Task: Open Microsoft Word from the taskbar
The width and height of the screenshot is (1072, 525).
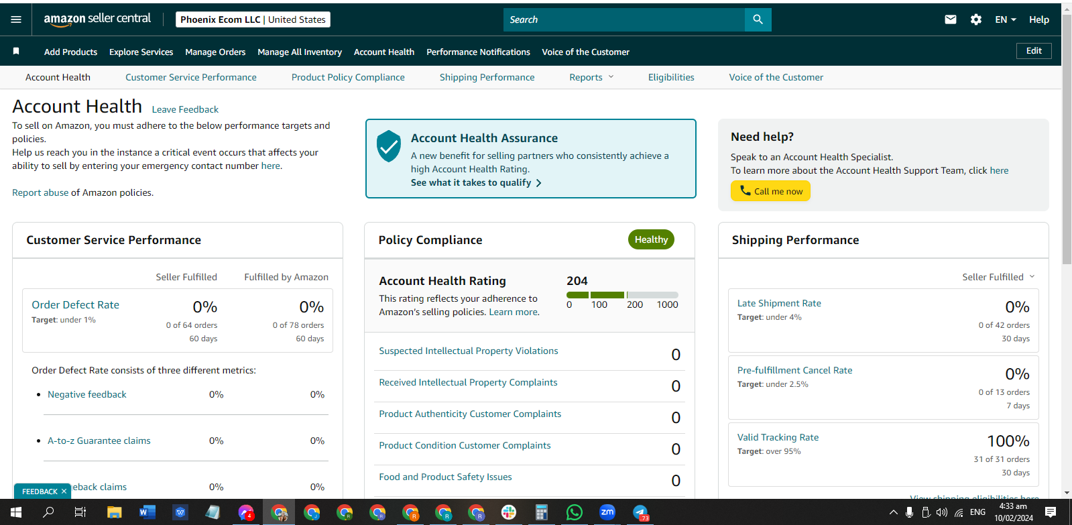Action: [147, 512]
